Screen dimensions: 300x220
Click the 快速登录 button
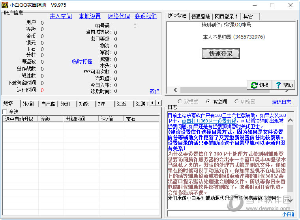(221, 54)
